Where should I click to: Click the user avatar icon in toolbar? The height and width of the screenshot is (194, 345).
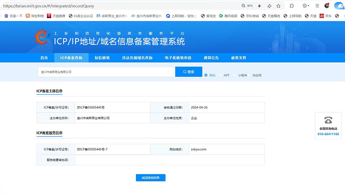coord(327,6)
